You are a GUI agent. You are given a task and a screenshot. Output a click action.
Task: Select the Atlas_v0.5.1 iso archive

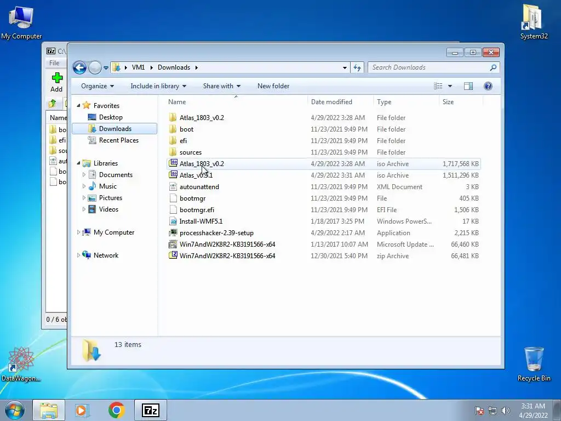point(324,175)
